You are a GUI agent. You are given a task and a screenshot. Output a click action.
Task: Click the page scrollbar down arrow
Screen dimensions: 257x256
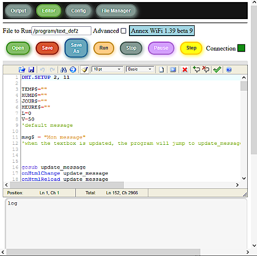point(254,246)
